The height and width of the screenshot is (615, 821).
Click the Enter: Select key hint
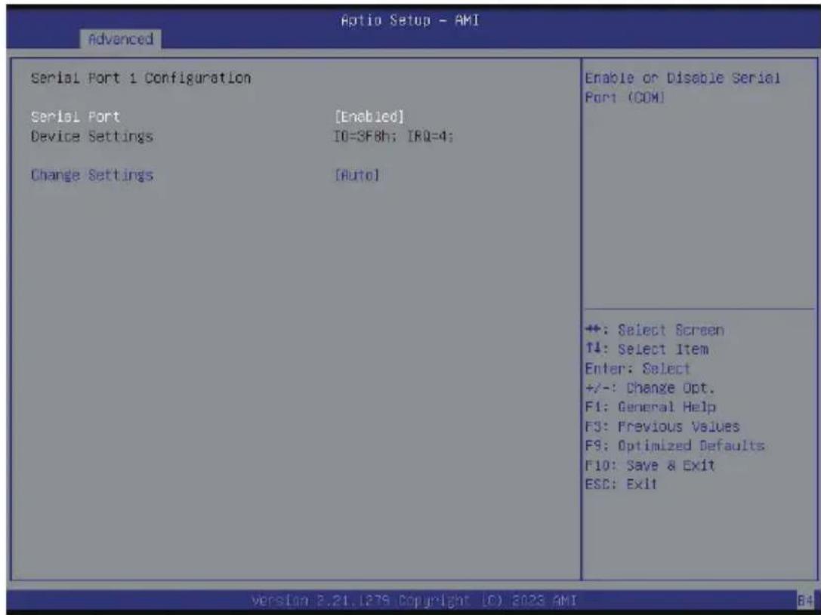[x=637, y=368]
